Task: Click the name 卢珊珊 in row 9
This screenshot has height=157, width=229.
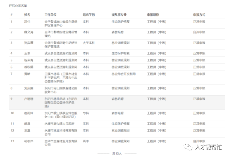Action: [29, 99]
